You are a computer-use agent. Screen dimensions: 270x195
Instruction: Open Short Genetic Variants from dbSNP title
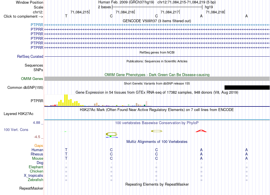(x=157, y=83)
